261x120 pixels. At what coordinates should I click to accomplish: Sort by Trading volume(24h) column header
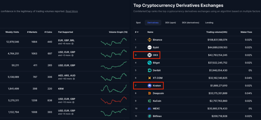(x=217, y=32)
